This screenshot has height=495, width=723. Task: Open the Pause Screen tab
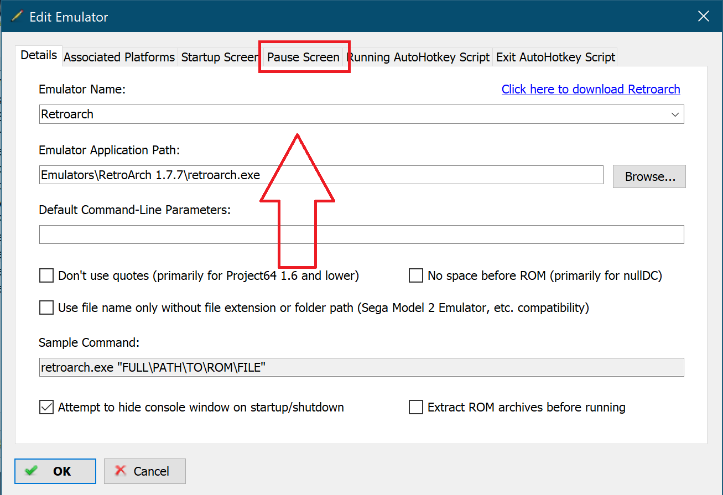tap(303, 57)
